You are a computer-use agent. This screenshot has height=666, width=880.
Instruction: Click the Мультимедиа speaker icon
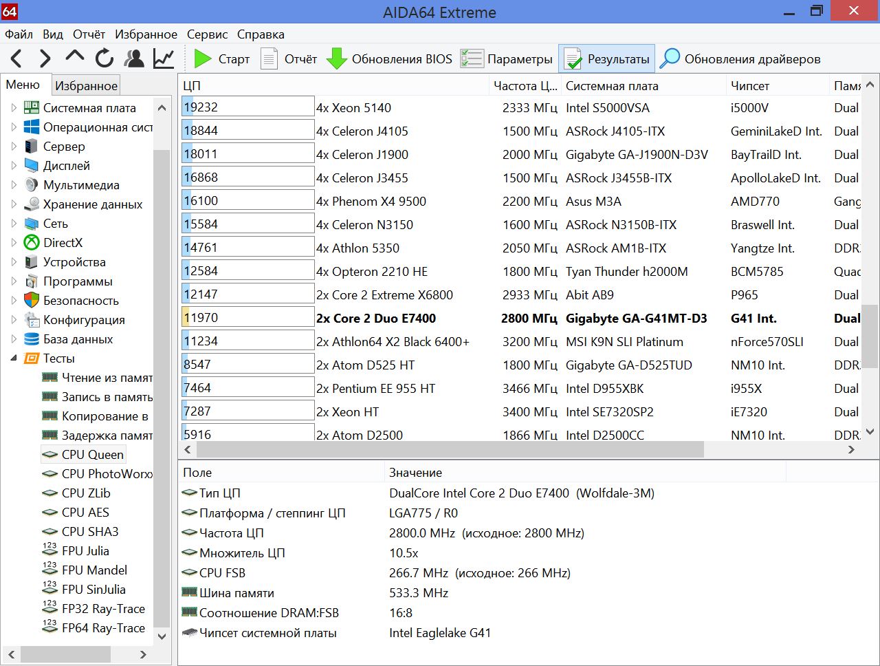pyautogui.click(x=32, y=184)
